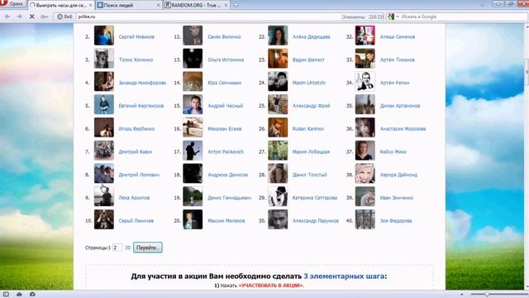Image resolution: width=529 pixels, height=298 pixels.
Task: Open Артём Тихонов profile link
Action: pyautogui.click(x=397, y=60)
